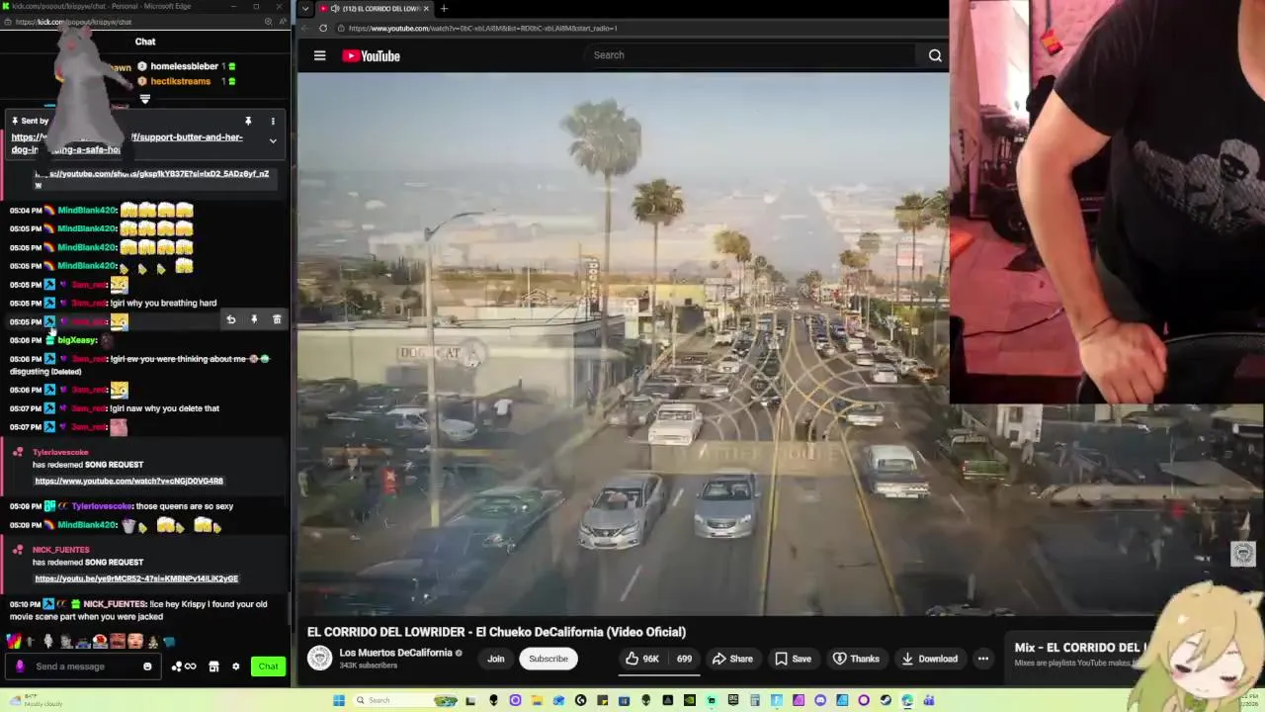1265x712 pixels.
Task: Open the emoji picker in message box
Action: [147, 667]
